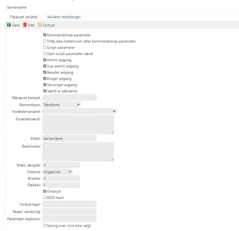Click into the Beskrivelse text area

[x=78, y=152]
